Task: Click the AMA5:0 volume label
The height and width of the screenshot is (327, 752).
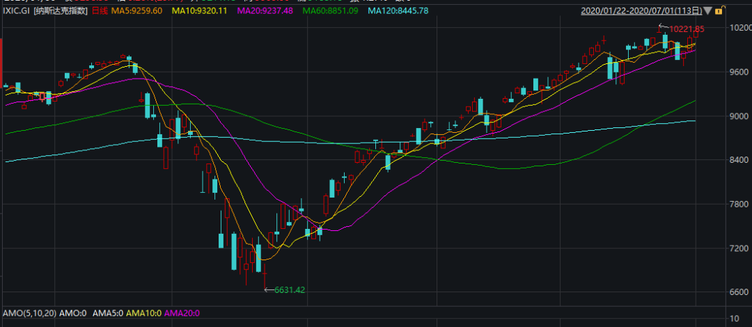Action: [107, 314]
